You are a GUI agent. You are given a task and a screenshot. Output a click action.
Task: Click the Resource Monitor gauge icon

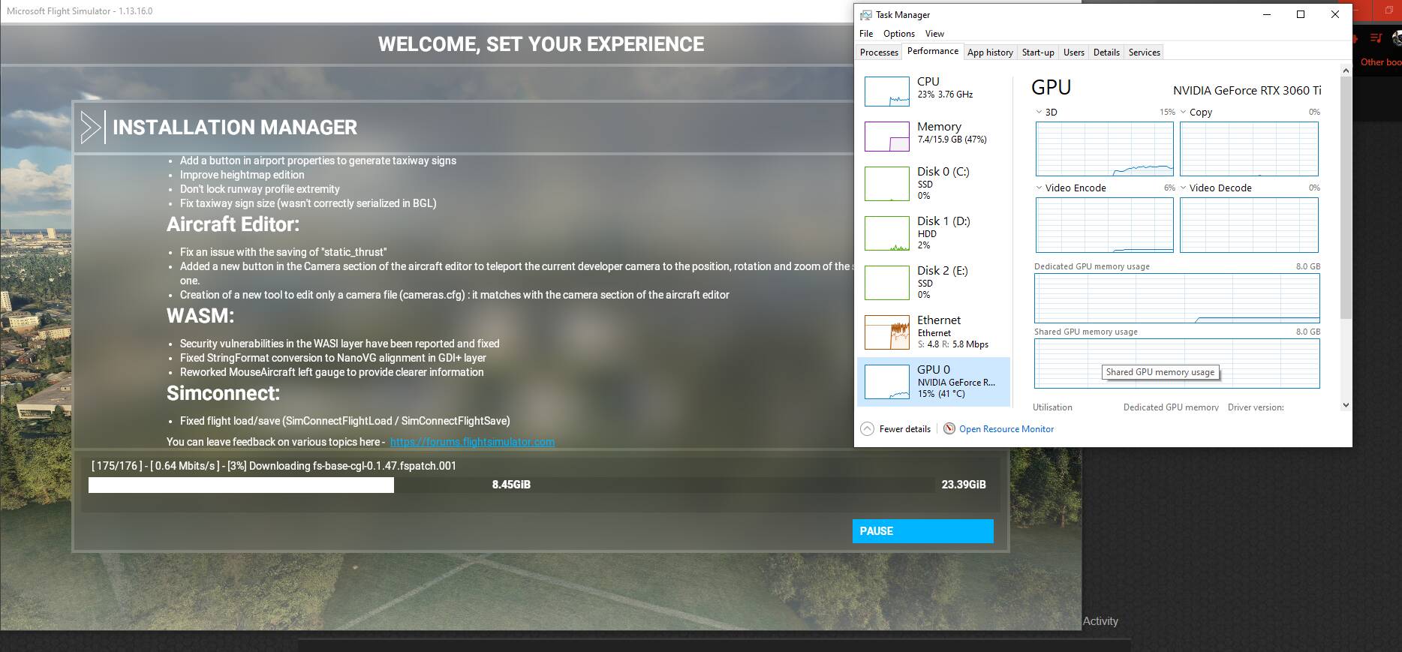(949, 428)
